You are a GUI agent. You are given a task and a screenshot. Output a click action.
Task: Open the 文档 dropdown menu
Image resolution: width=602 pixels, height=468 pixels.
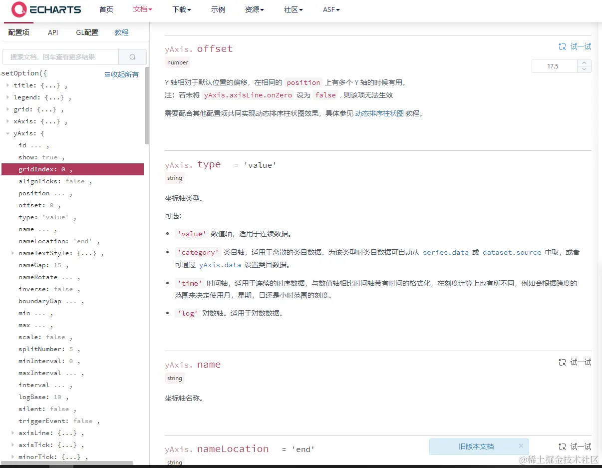point(143,9)
